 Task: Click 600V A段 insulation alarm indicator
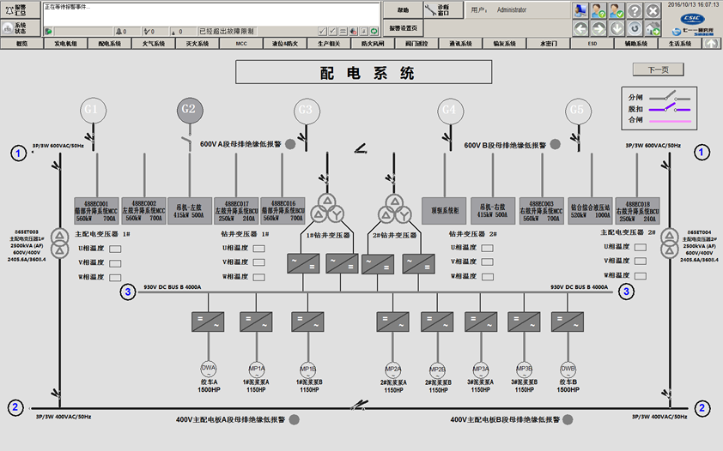(x=290, y=145)
